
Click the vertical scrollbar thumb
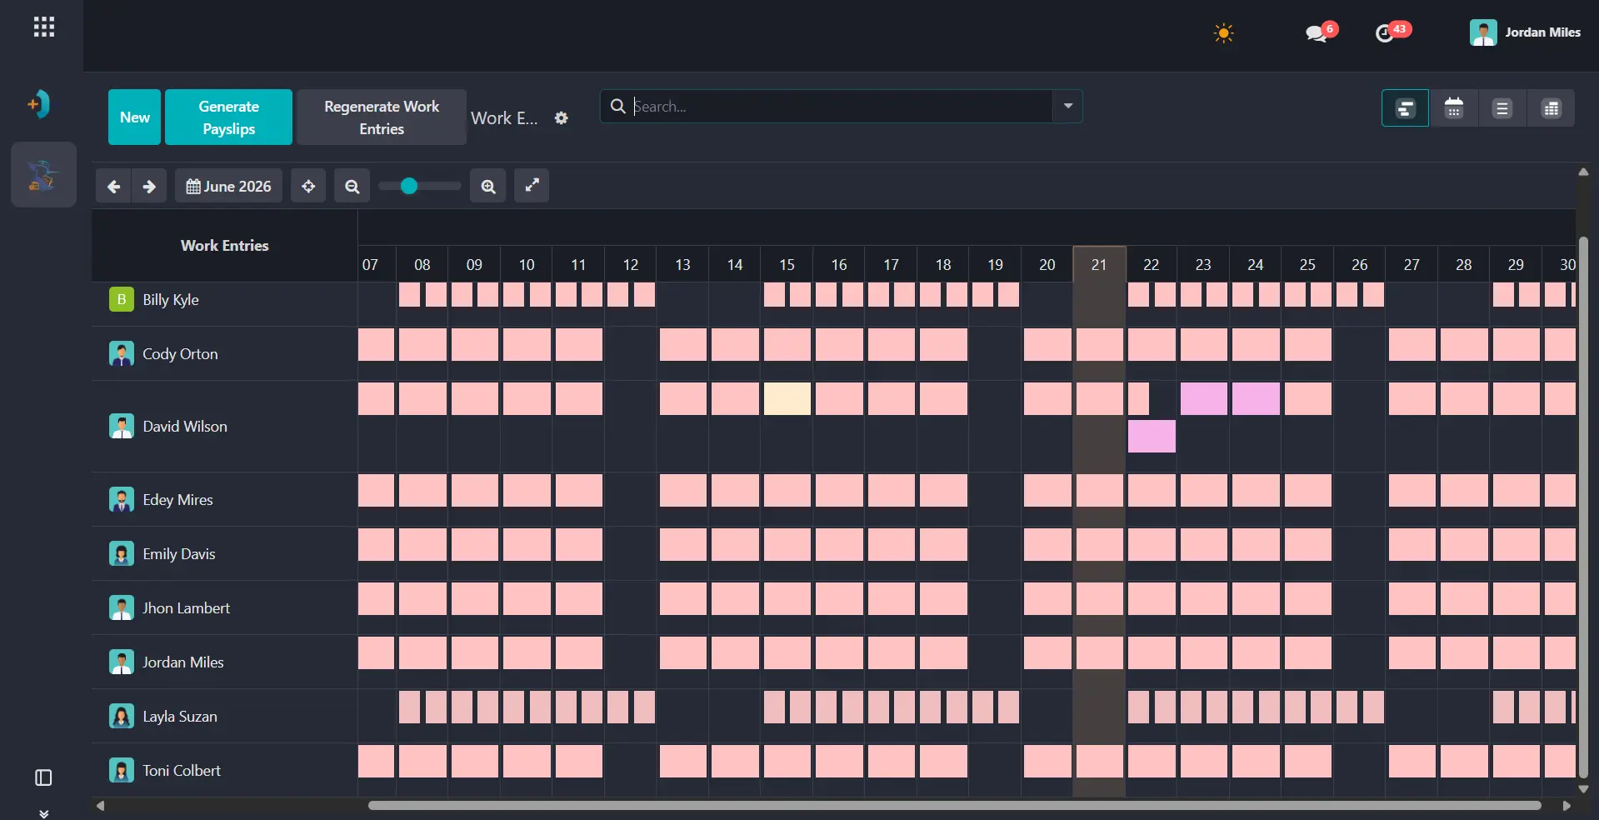coord(1583,507)
